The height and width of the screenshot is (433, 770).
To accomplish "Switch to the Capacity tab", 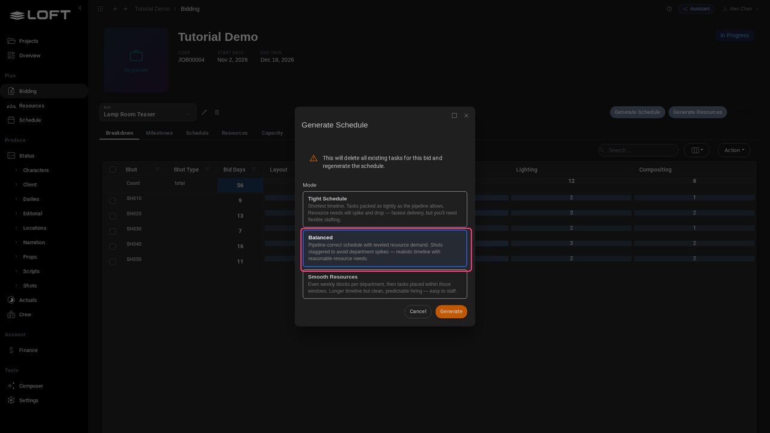I will [x=273, y=133].
